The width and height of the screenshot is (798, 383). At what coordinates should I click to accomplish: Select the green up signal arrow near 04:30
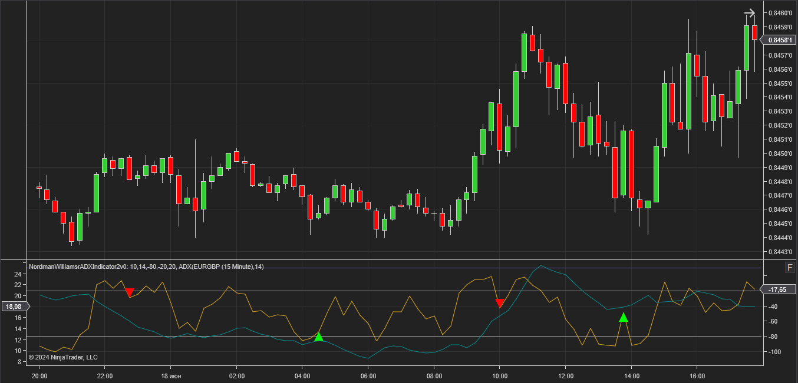coord(319,337)
